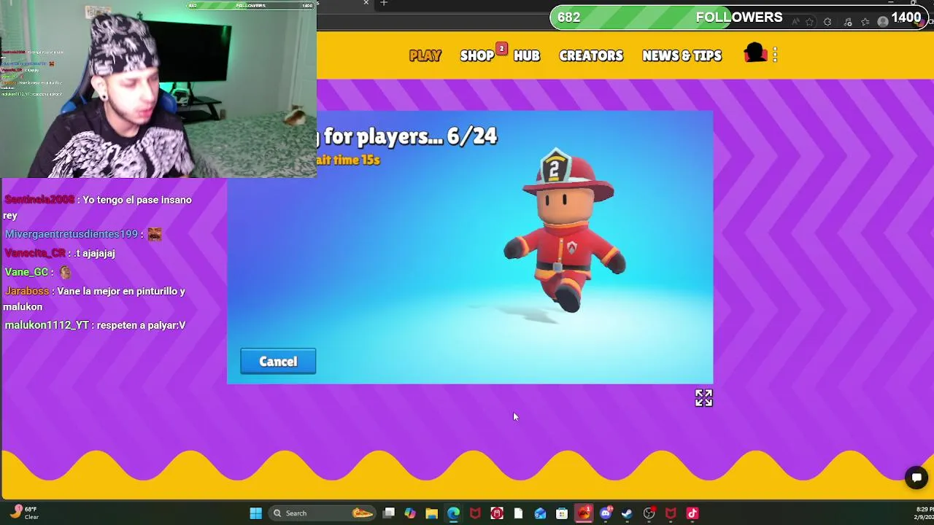
Task: Open the three-dot menu beside the avatar
Action: pos(775,54)
